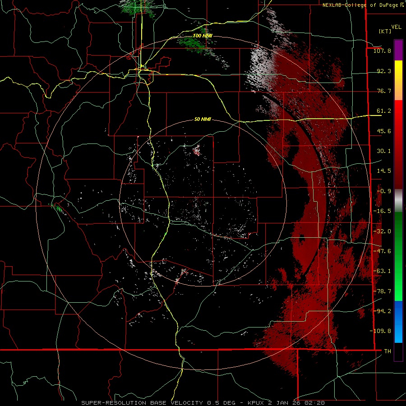Pick the green segment of the velocity color bar

click(x=398, y=256)
